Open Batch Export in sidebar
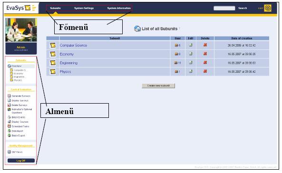Image resolution: width=282 pixels, height=173 pixels. pos(19,135)
